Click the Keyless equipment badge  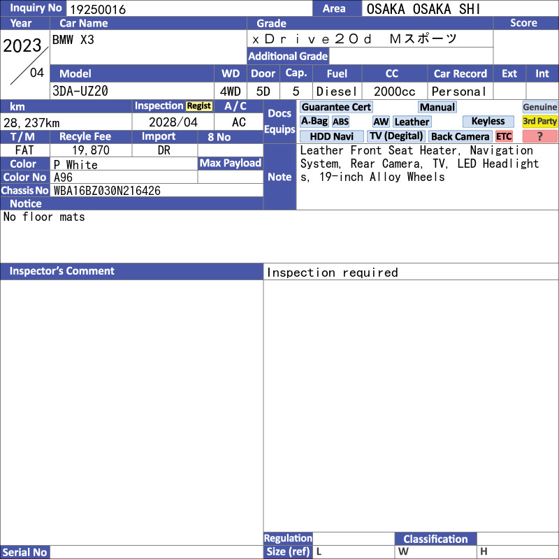point(488,122)
